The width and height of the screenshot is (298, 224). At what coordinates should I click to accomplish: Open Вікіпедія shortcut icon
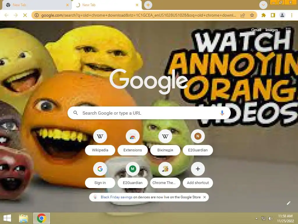pos(165,136)
